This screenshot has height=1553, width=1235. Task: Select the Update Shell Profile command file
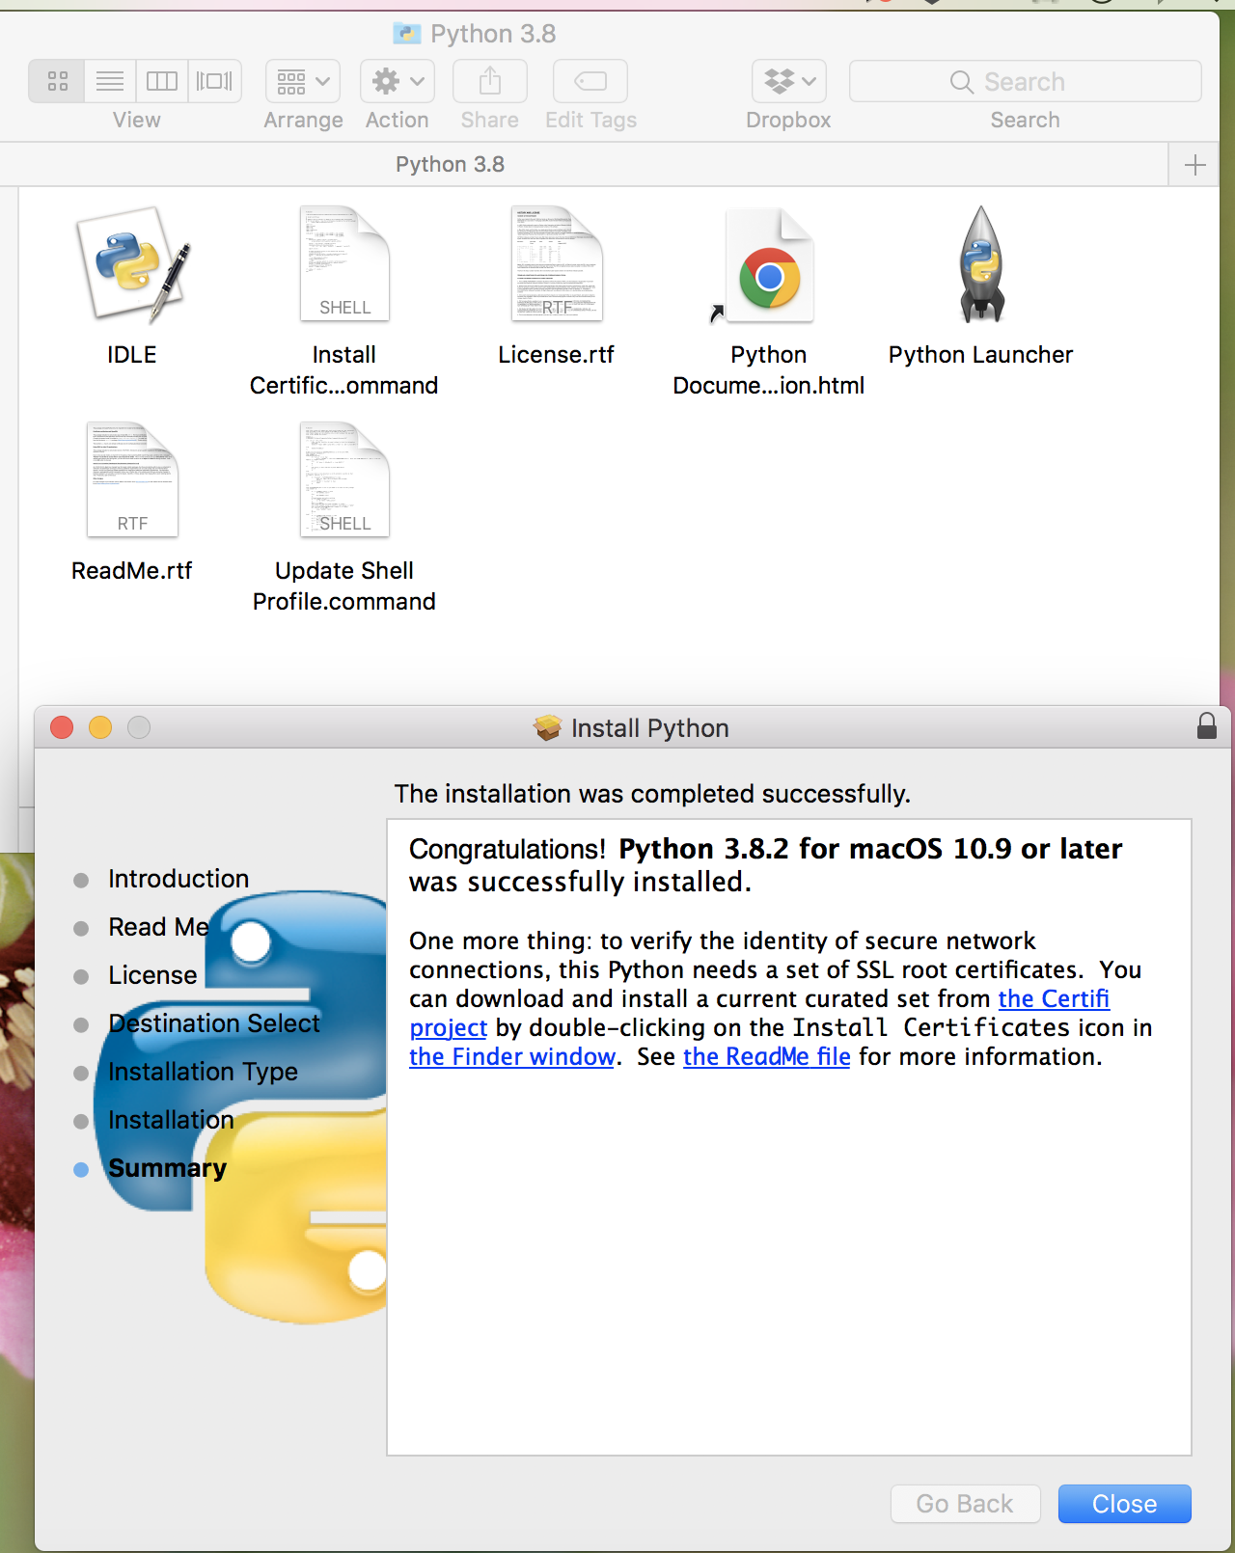(x=344, y=479)
